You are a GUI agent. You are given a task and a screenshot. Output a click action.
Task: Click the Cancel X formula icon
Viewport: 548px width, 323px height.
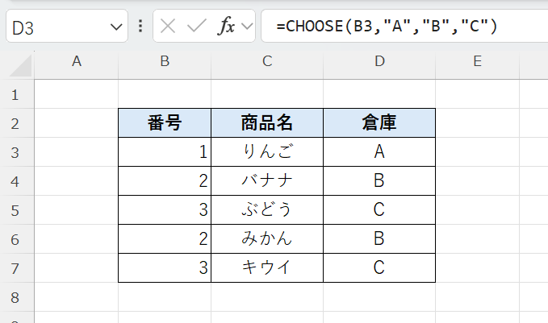pos(168,27)
